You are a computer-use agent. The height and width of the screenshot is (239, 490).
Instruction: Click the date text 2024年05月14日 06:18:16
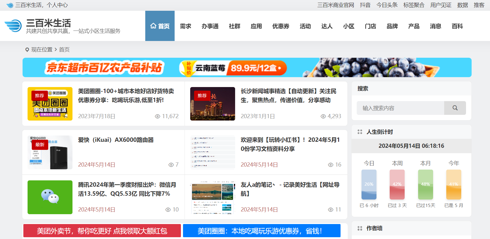tap(412, 146)
